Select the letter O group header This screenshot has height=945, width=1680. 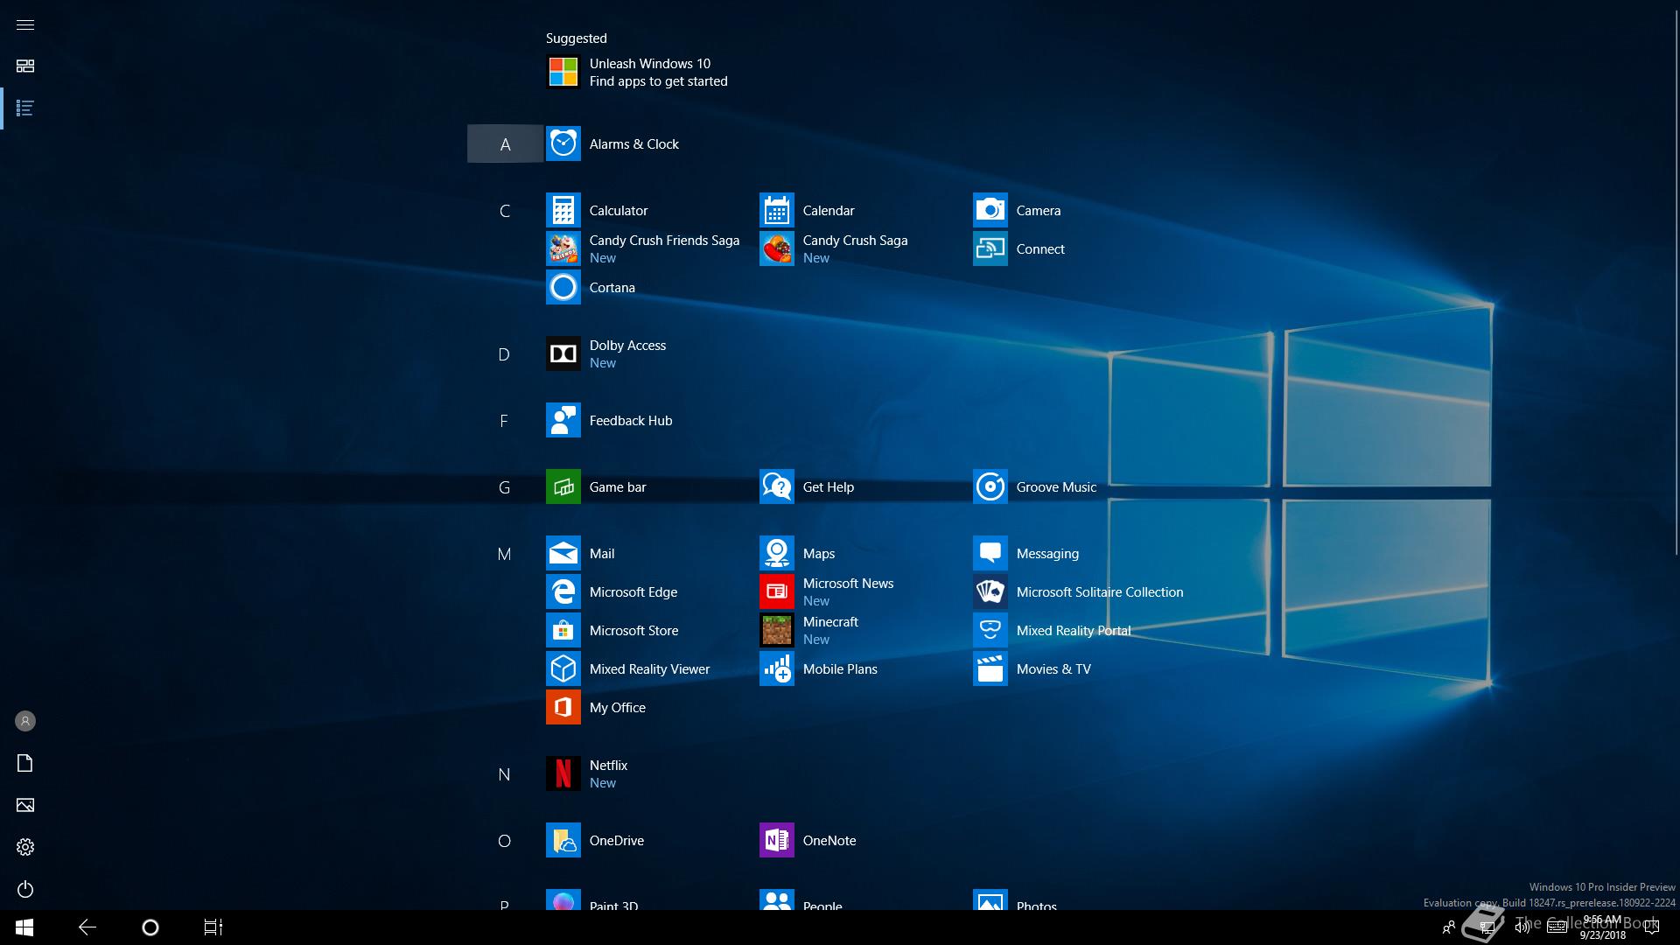coord(504,841)
